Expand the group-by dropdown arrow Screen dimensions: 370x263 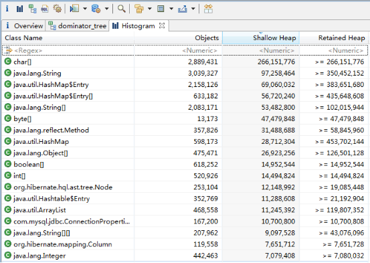click(x=150, y=9)
